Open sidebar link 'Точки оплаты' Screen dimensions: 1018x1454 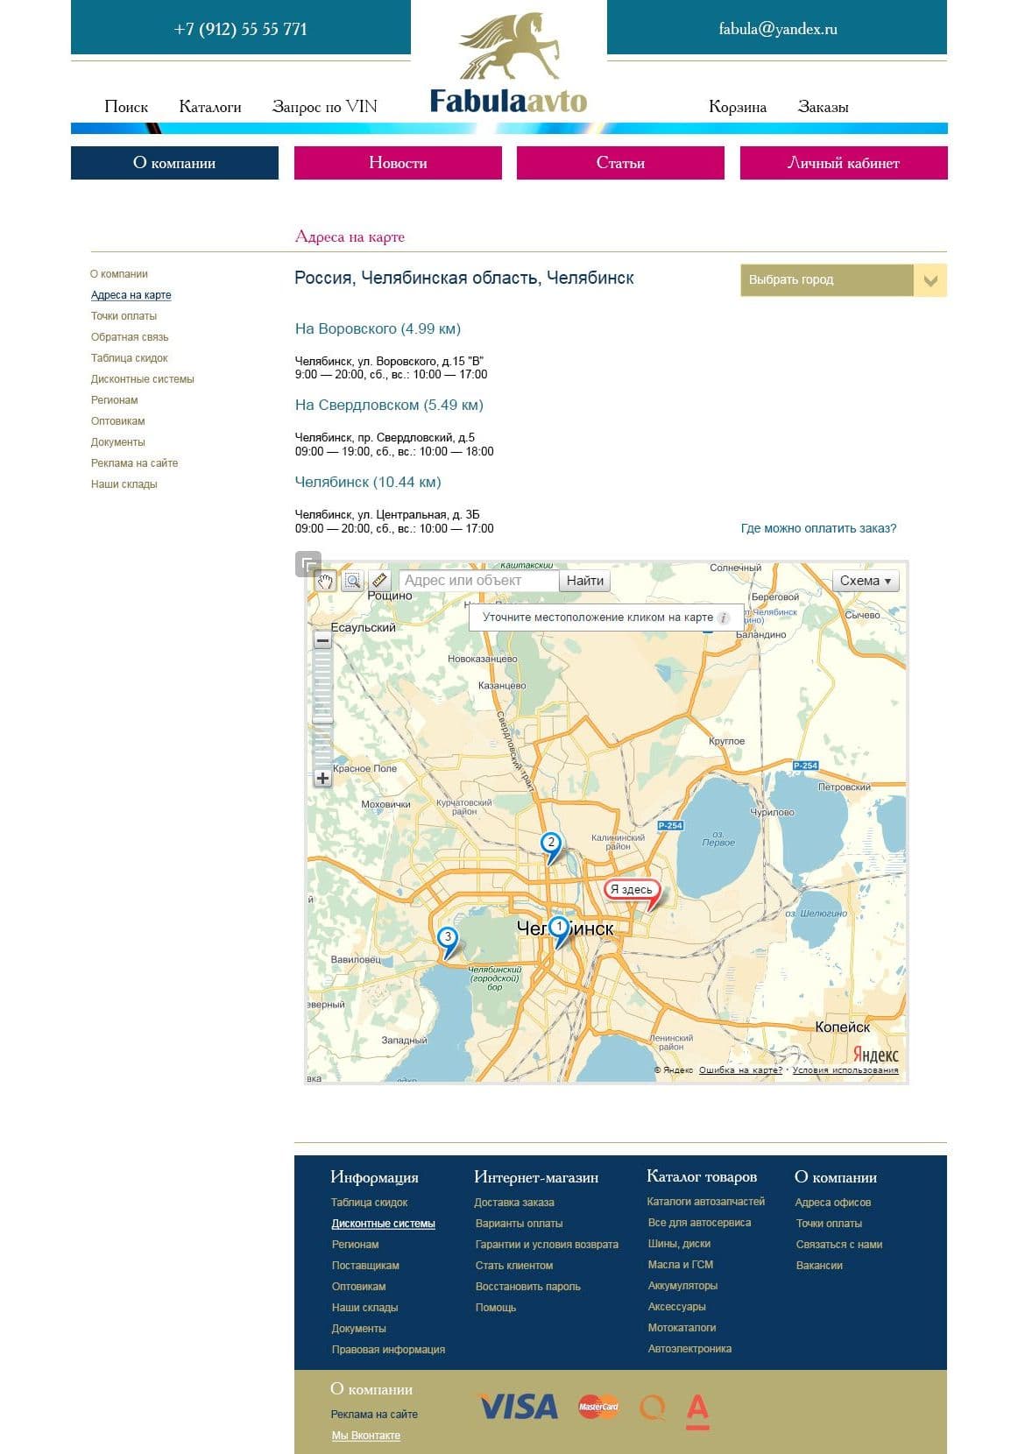coord(124,316)
